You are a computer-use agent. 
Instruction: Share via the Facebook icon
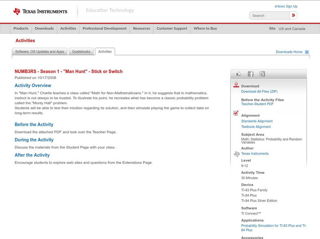click(250, 74)
